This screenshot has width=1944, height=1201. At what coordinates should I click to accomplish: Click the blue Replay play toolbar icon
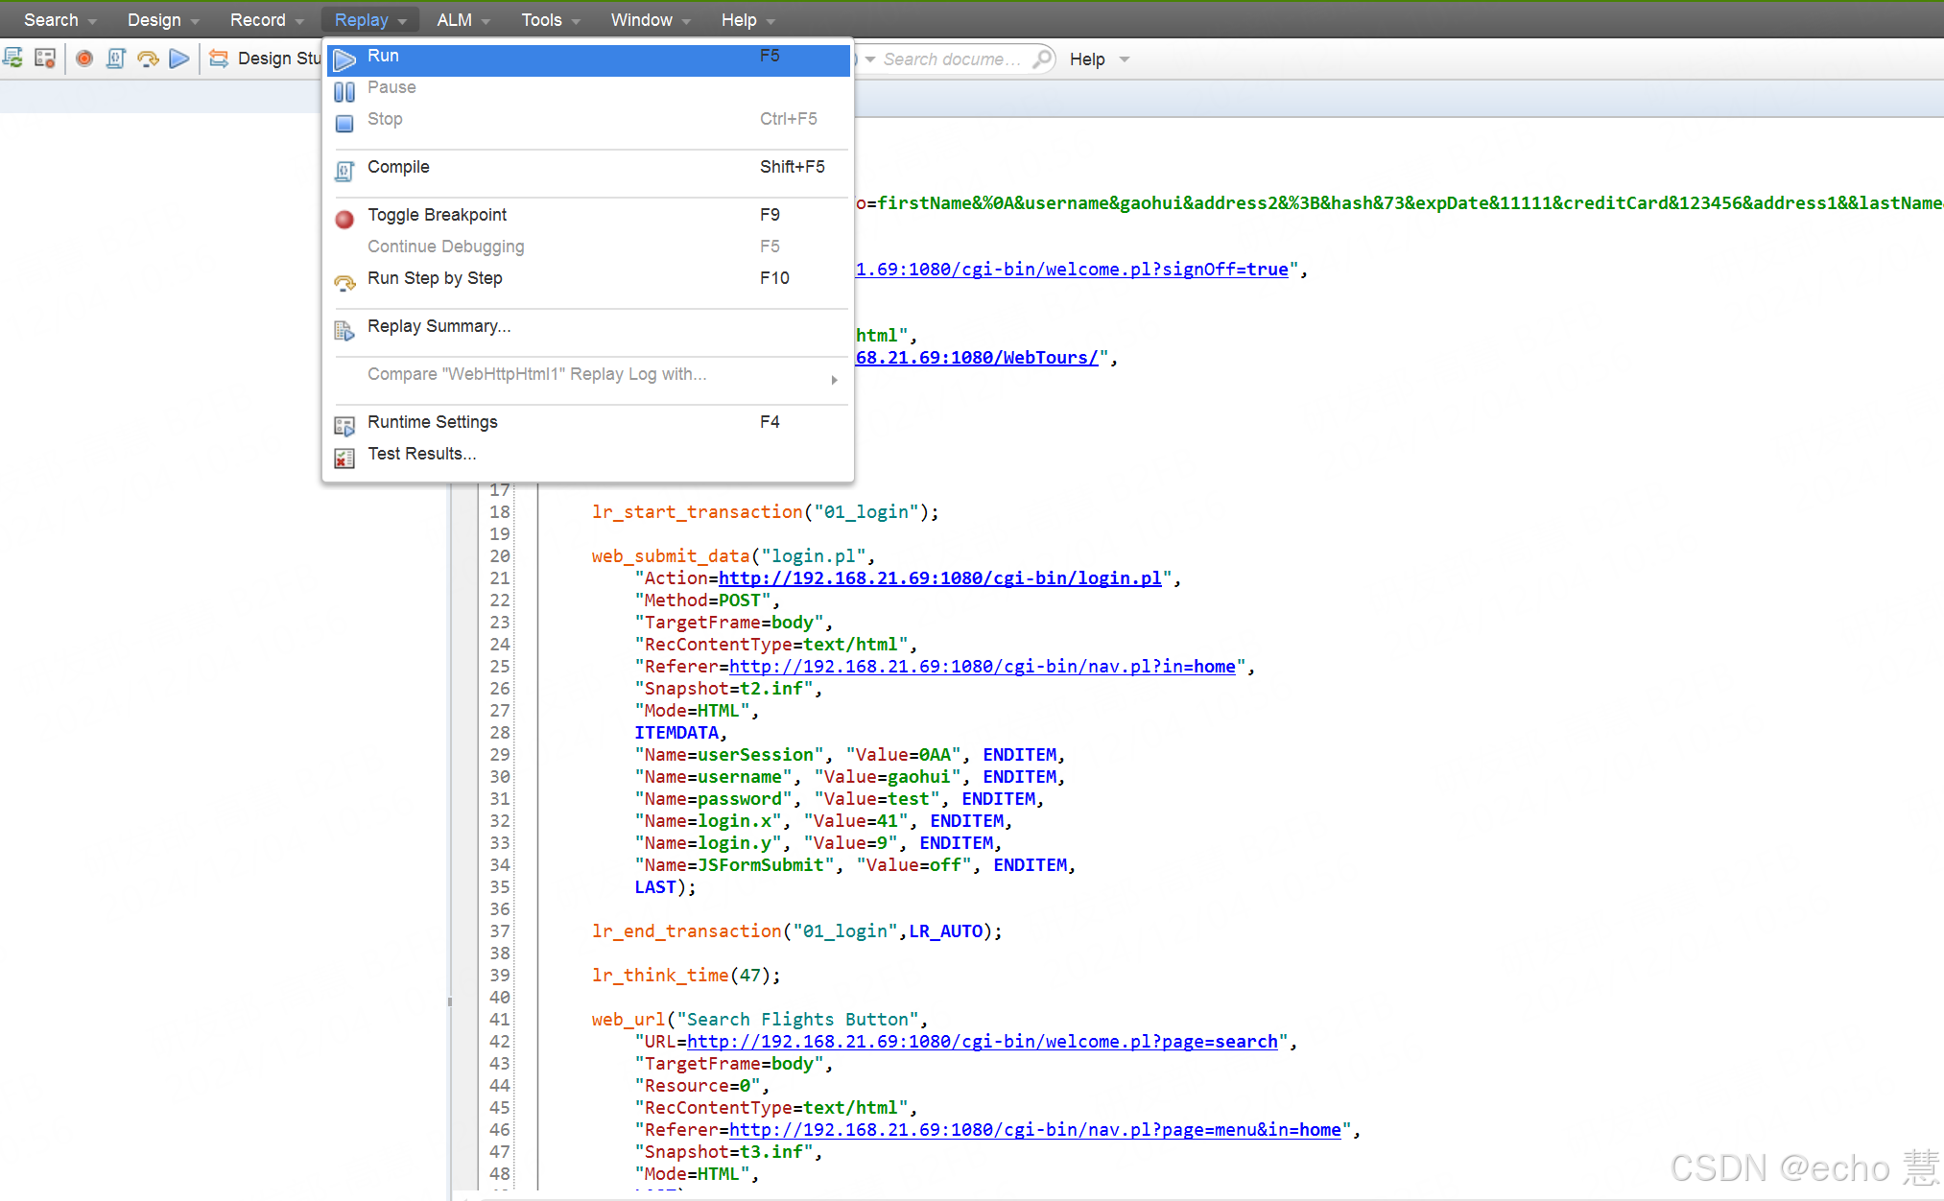point(178,59)
